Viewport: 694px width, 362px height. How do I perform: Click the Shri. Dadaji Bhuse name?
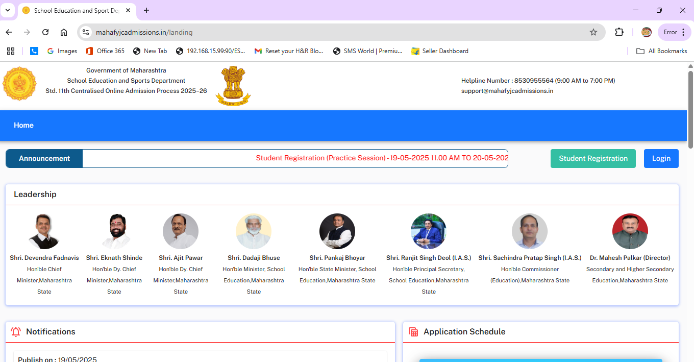coord(254,258)
